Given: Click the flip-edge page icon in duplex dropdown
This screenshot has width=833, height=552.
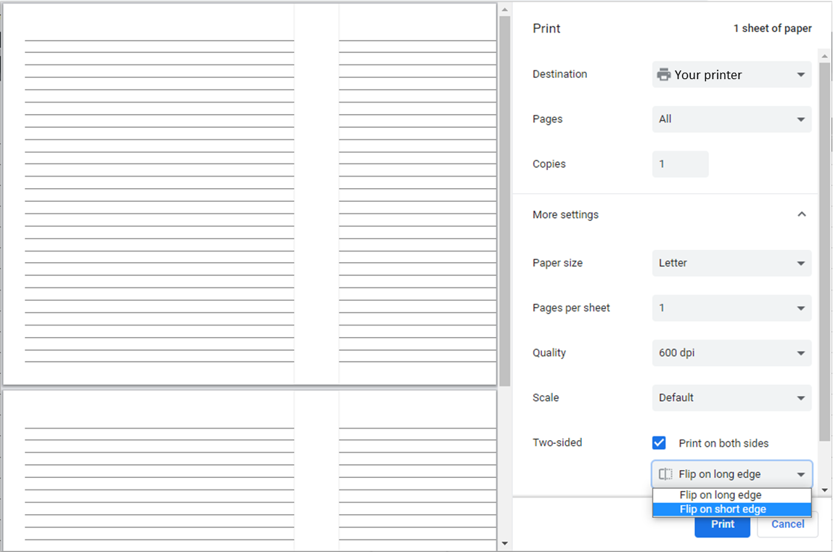Looking at the screenshot, I should tap(665, 474).
